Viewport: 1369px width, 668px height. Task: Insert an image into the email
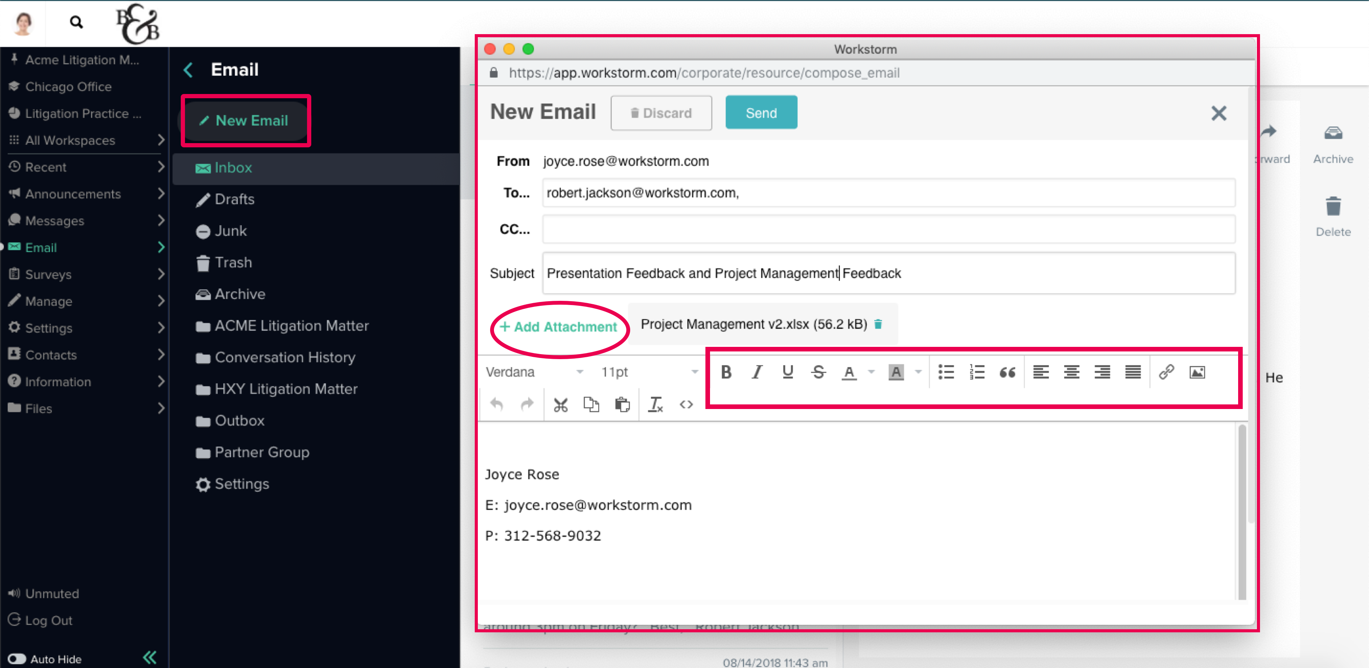tap(1197, 372)
